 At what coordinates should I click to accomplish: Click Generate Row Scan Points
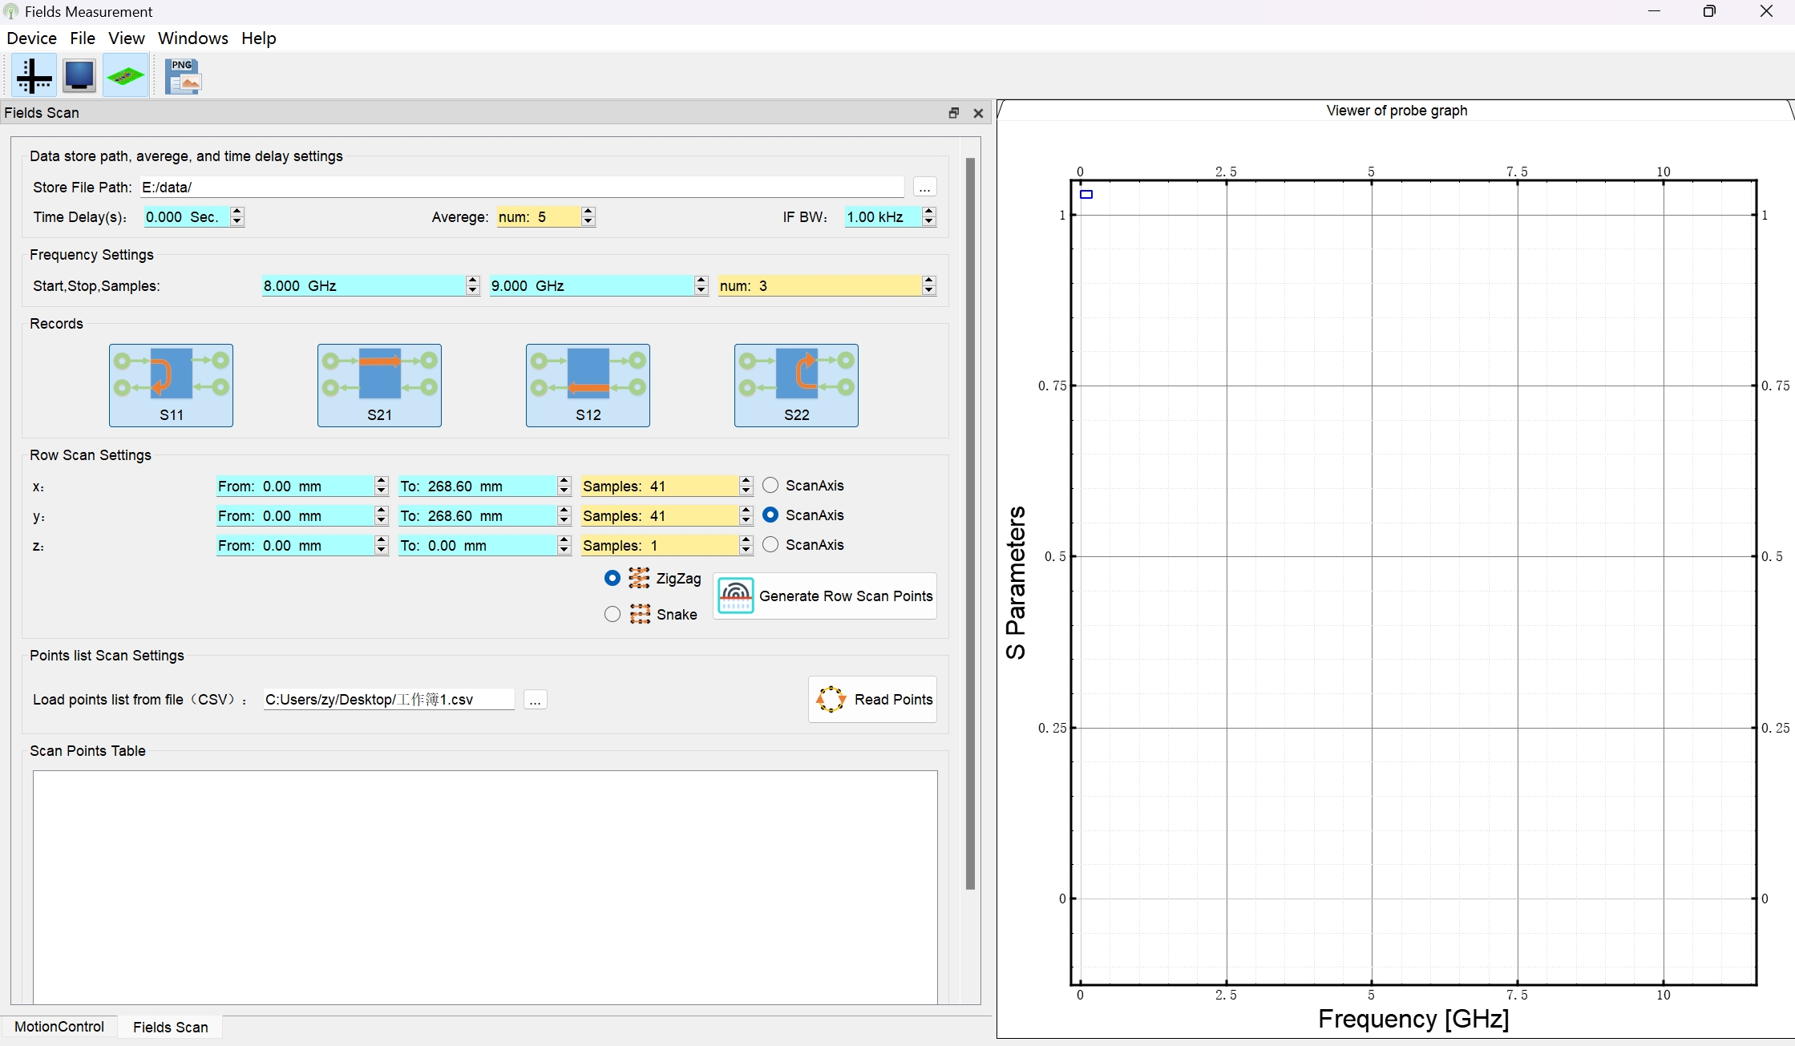point(825,596)
